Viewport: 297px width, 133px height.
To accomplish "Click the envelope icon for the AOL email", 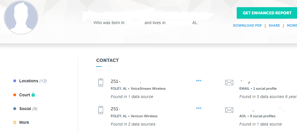I will coord(229,110).
